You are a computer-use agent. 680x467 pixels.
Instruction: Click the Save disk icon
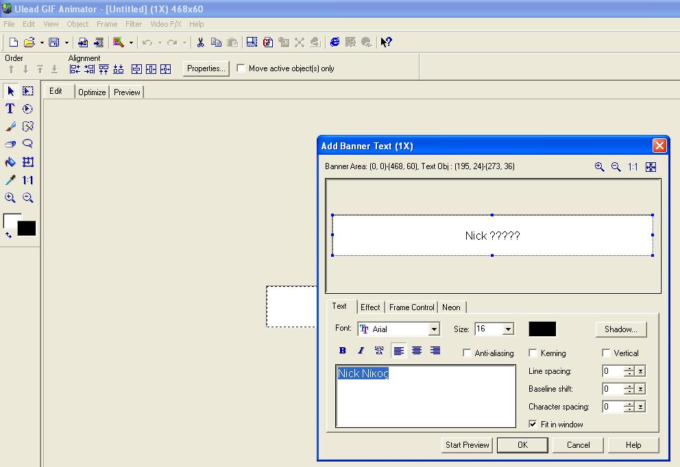tap(53, 42)
